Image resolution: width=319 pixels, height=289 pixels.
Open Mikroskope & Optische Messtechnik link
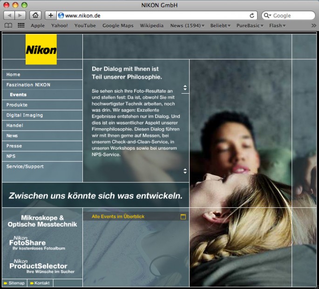click(42, 221)
